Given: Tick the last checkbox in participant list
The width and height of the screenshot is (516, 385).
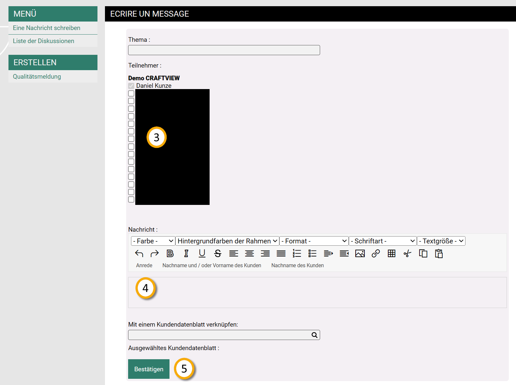Looking at the screenshot, I should 131,200.
